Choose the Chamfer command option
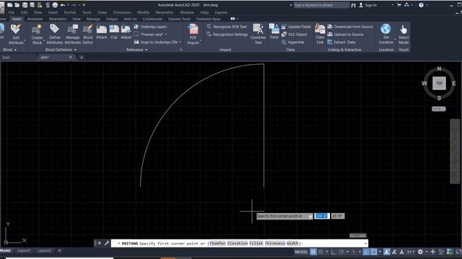Image resolution: width=462 pixels, height=259 pixels. (217, 243)
